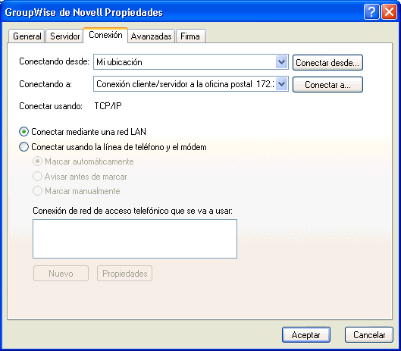The image size is (401, 351).
Task: Choose Marcar automáticamente option
Action: click(x=83, y=161)
